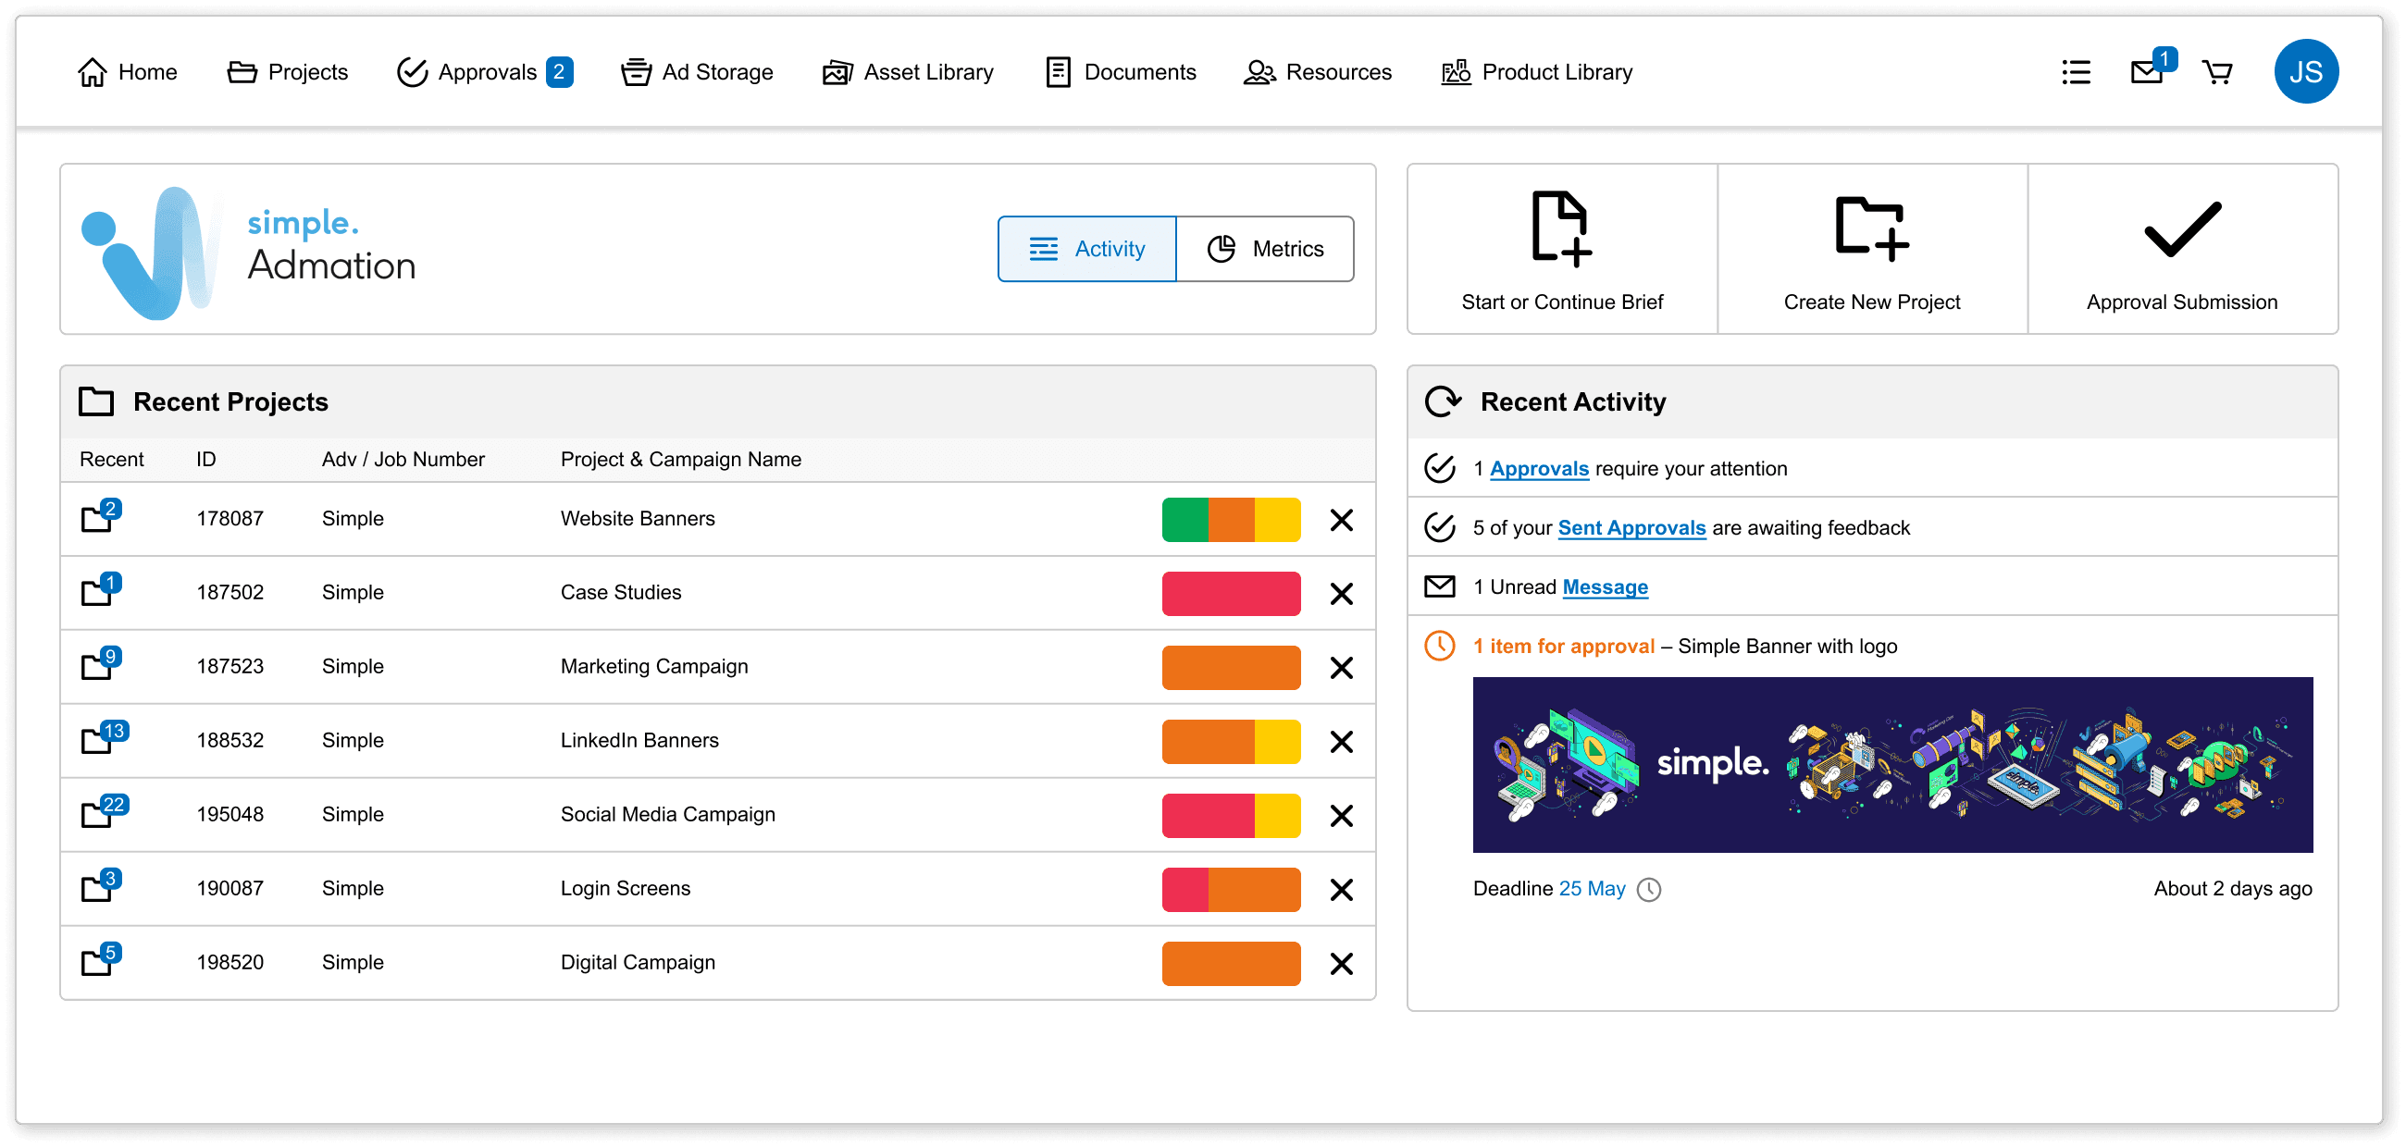This screenshot has width=2406, height=1147.
Task: Open the JS user profile avatar
Action: click(x=2306, y=71)
